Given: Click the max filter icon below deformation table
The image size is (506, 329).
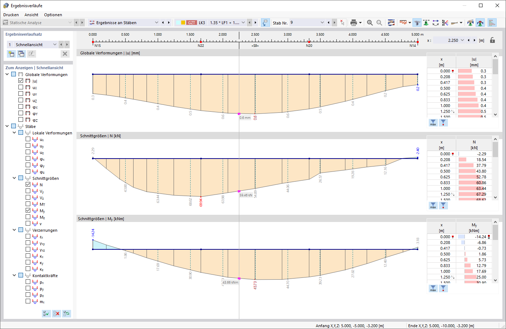Looking at the screenshot, I should click(x=433, y=123).
